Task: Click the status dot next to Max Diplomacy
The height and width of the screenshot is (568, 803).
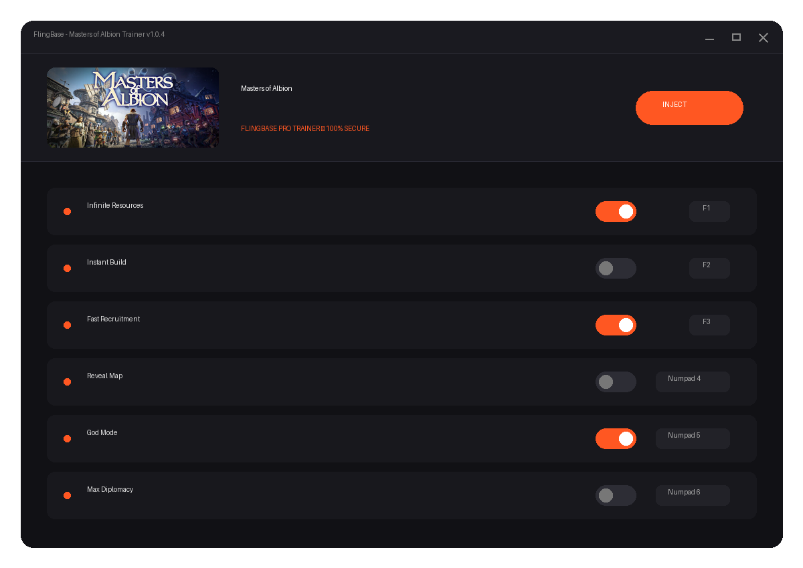Action: [67, 495]
